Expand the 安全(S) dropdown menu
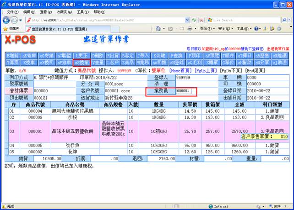294x210 pixels. point(225,28)
